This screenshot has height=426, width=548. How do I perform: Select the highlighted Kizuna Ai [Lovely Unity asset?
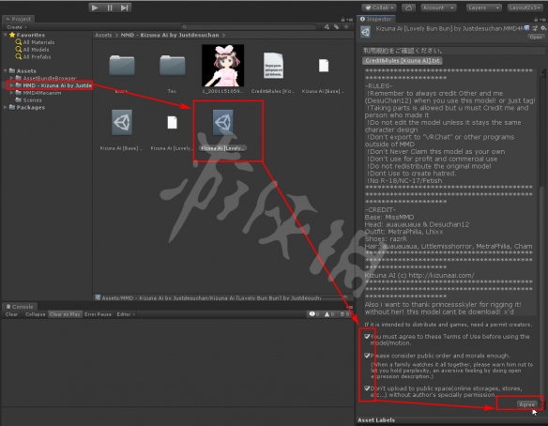[x=223, y=122]
